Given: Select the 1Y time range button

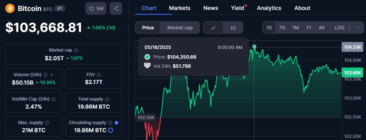Looking at the screenshot, I should (x=308, y=28).
